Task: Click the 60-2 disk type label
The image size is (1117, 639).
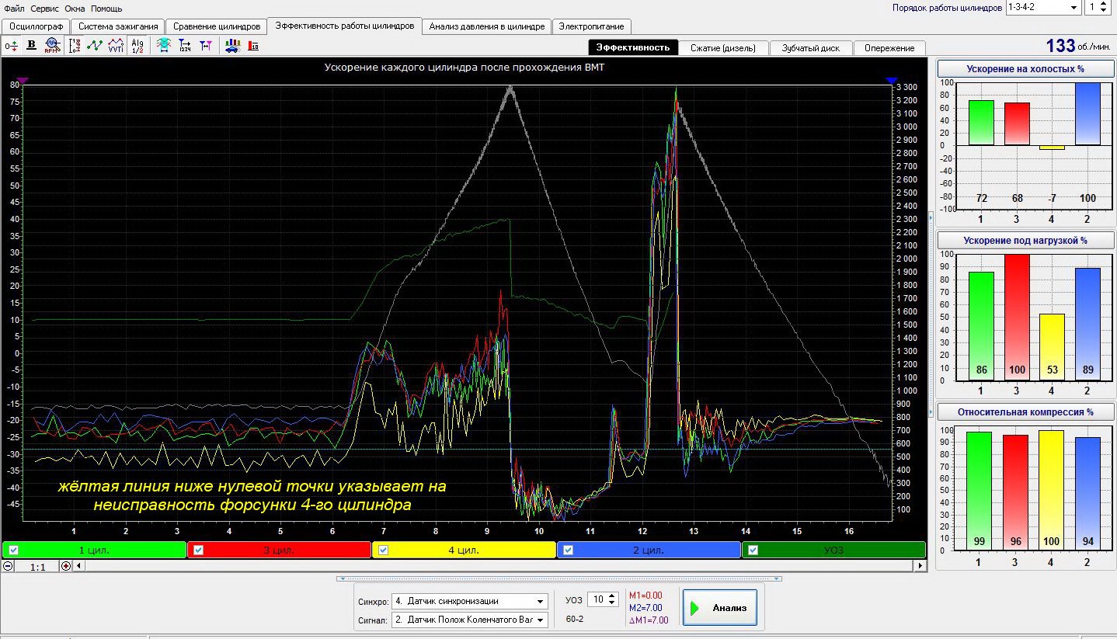Action: pos(576,620)
